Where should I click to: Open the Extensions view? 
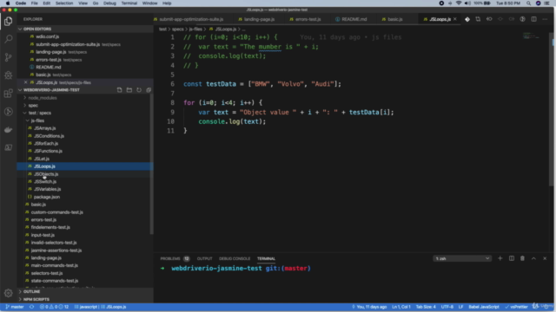8,94
